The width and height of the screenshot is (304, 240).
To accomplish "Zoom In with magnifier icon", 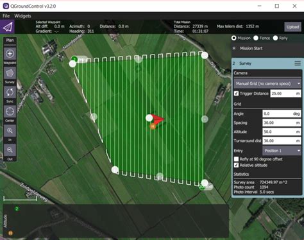I will [10, 131].
